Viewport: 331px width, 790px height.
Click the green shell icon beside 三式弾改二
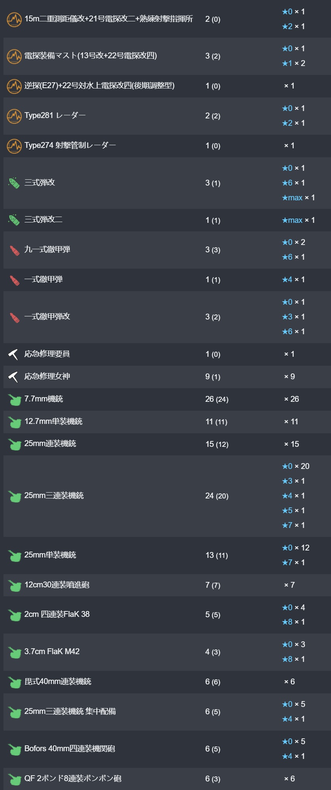pyautogui.click(x=14, y=220)
